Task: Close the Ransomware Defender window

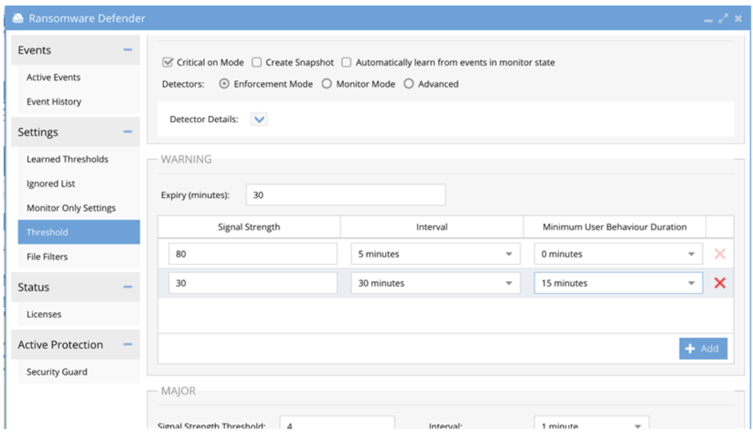Action: tap(739, 19)
